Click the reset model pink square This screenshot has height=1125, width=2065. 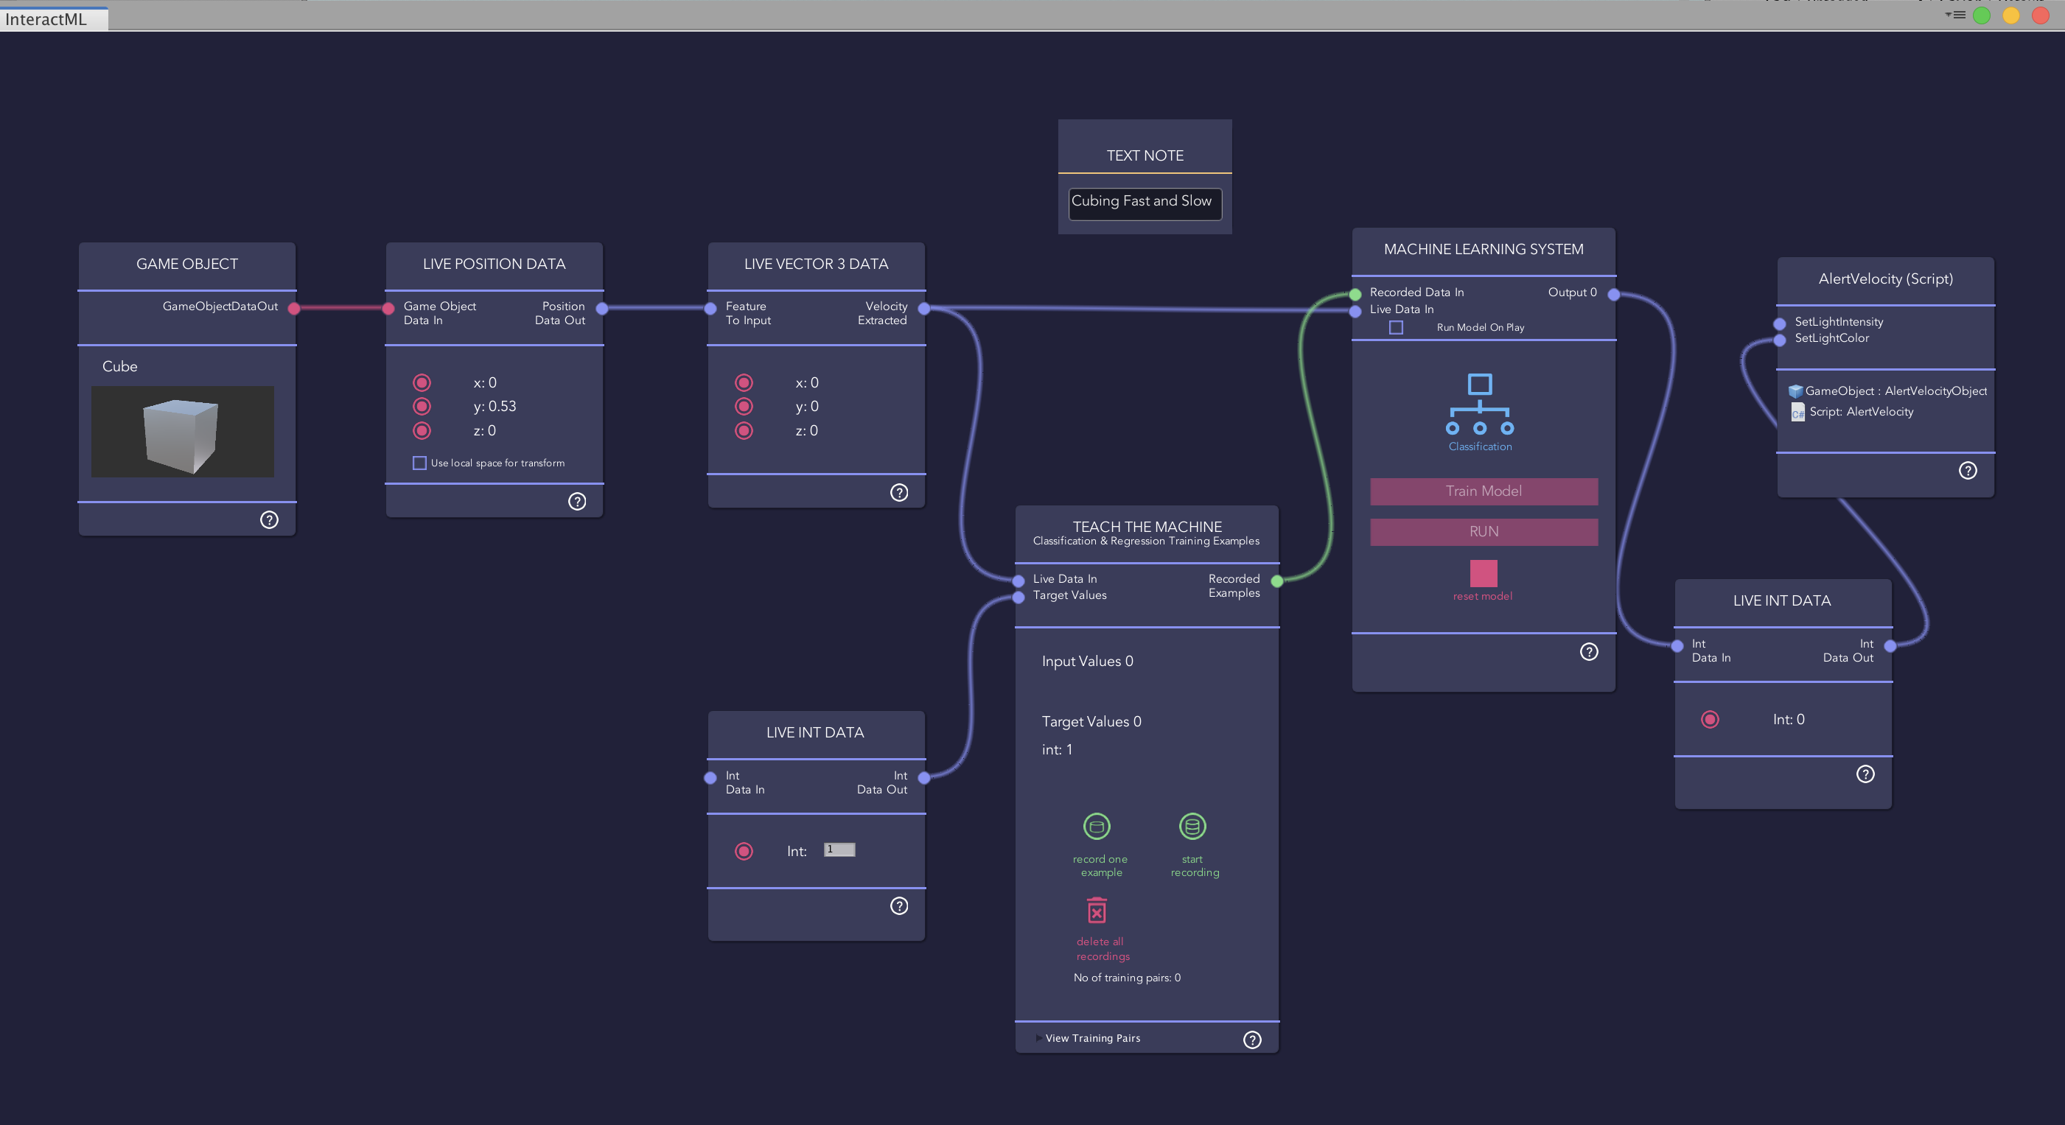pyautogui.click(x=1483, y=573)
